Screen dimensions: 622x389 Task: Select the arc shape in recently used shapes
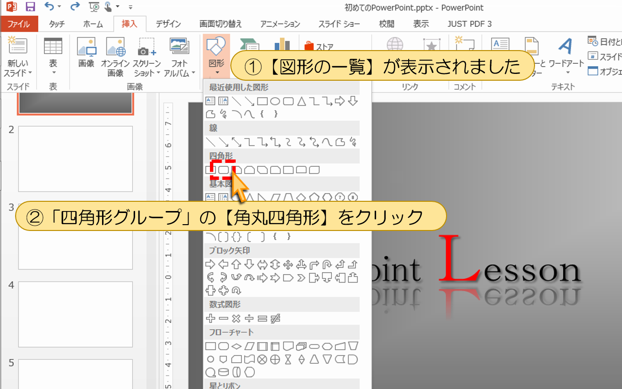237,114
